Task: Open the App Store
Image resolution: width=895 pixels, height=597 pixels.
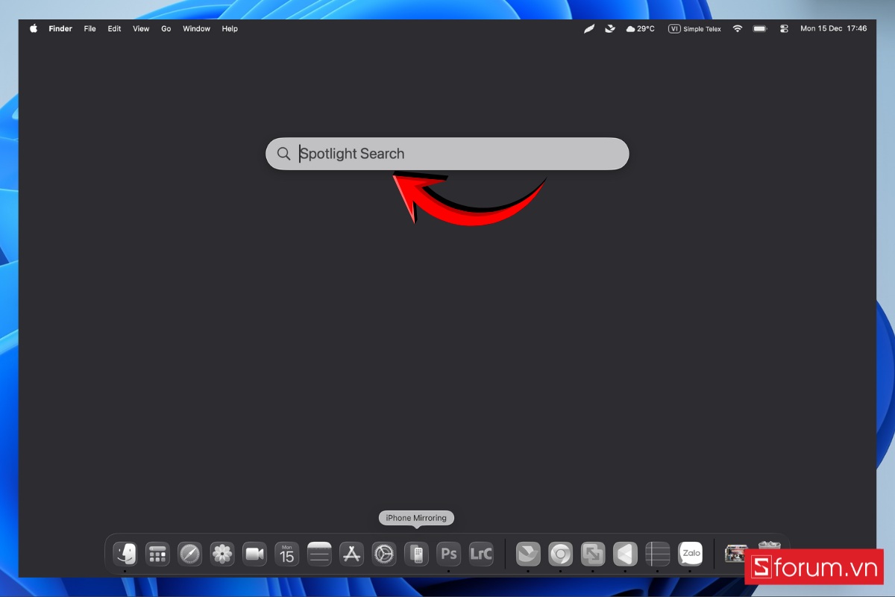Action: 351,553
